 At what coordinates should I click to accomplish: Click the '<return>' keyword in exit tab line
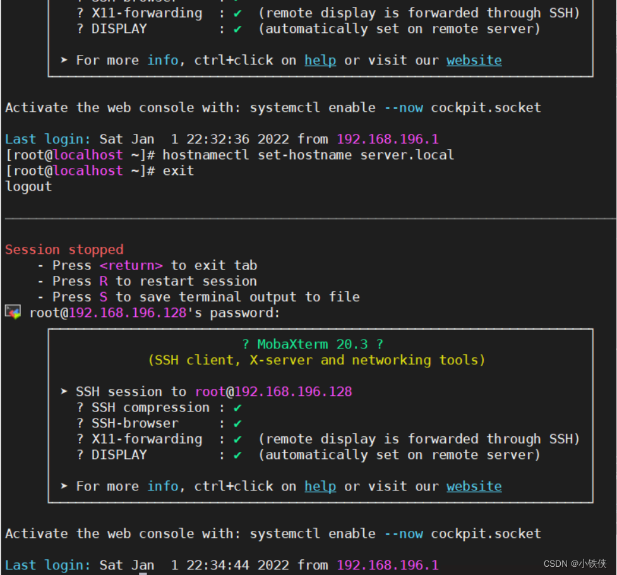tap(131, 266)
